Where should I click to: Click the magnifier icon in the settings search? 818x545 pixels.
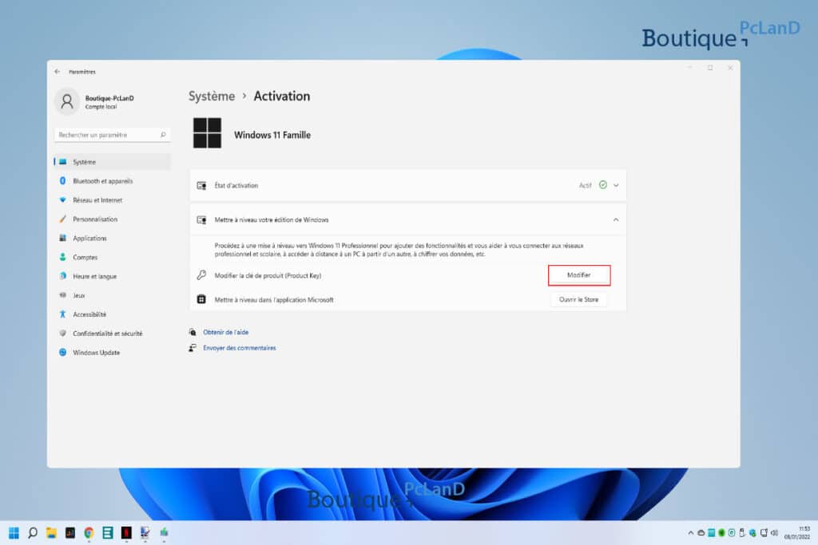coord(163,135)
